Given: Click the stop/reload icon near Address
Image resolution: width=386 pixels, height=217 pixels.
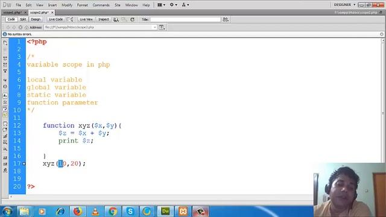Looking at the screenshot, I should coord(21,27).
